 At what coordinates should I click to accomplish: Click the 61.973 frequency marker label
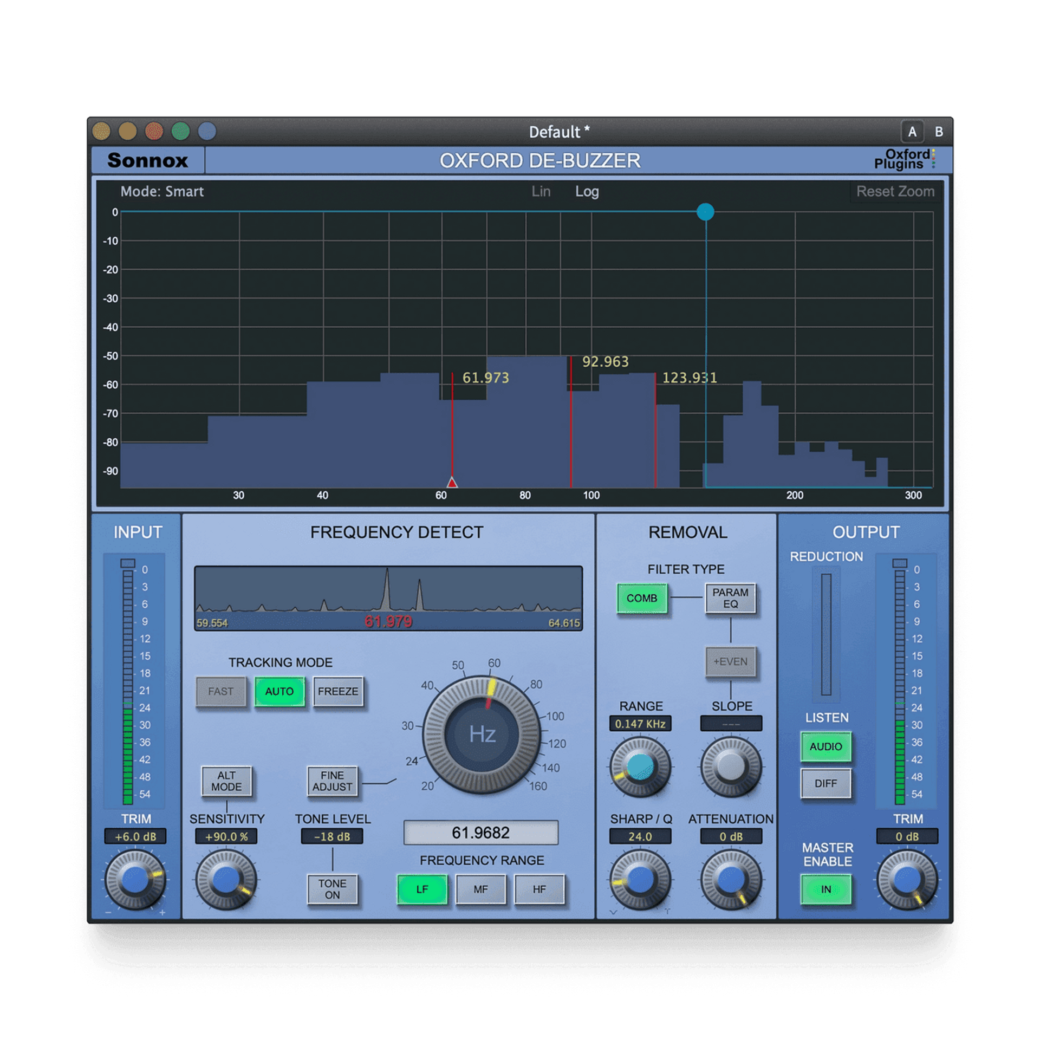(x=485, y=378)
